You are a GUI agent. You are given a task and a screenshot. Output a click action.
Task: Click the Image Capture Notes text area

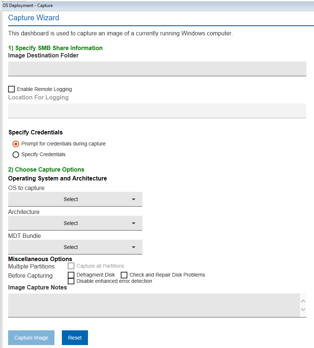pyautogui.click(x=154, y=305)
